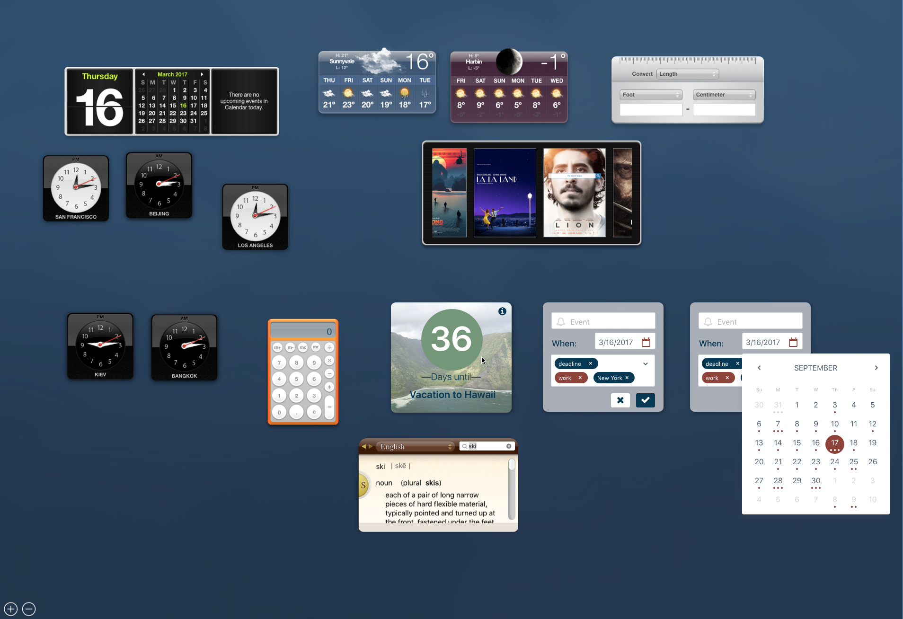Click Thursday 16 date panel

tap(99, 101)
